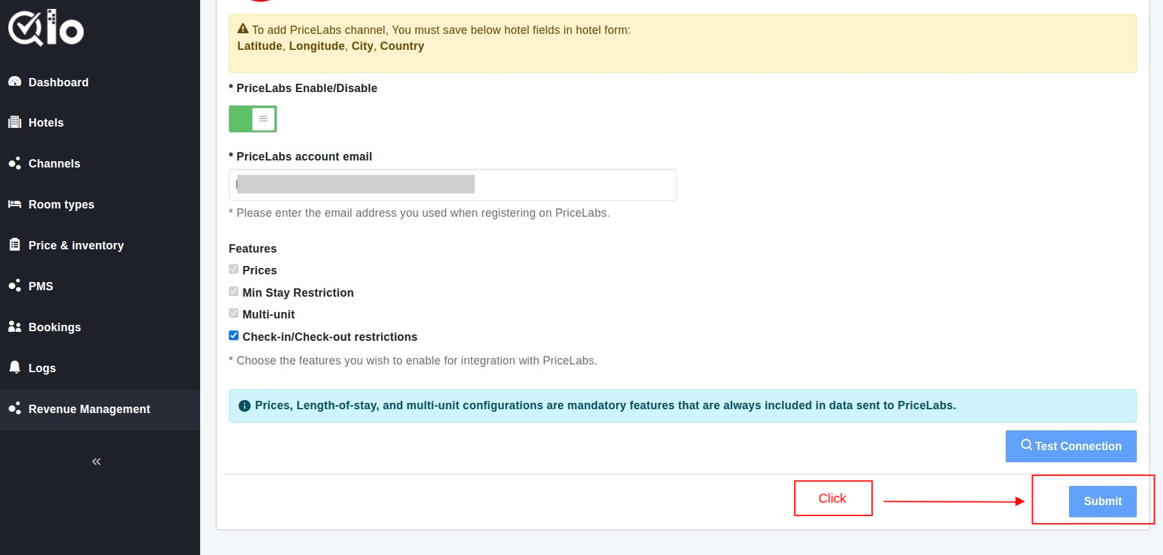Toggle the PriceLabs Enable/Disable switch
1163x555 pixels.
tap(253, 119)
